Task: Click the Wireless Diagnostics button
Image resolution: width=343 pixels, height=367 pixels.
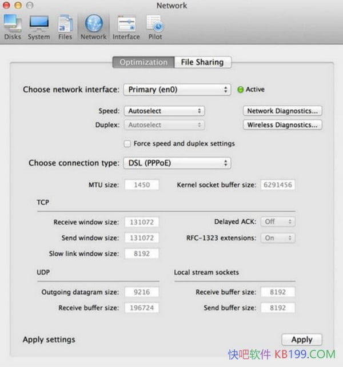Action: point(282,125)
